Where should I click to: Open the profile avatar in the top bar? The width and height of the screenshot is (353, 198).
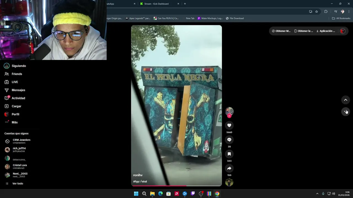coord(343,31)
